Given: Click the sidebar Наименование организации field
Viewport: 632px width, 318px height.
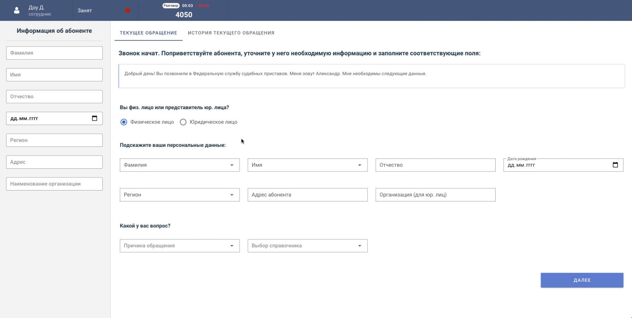Looking at the screenshot, I should pos(54,184).
